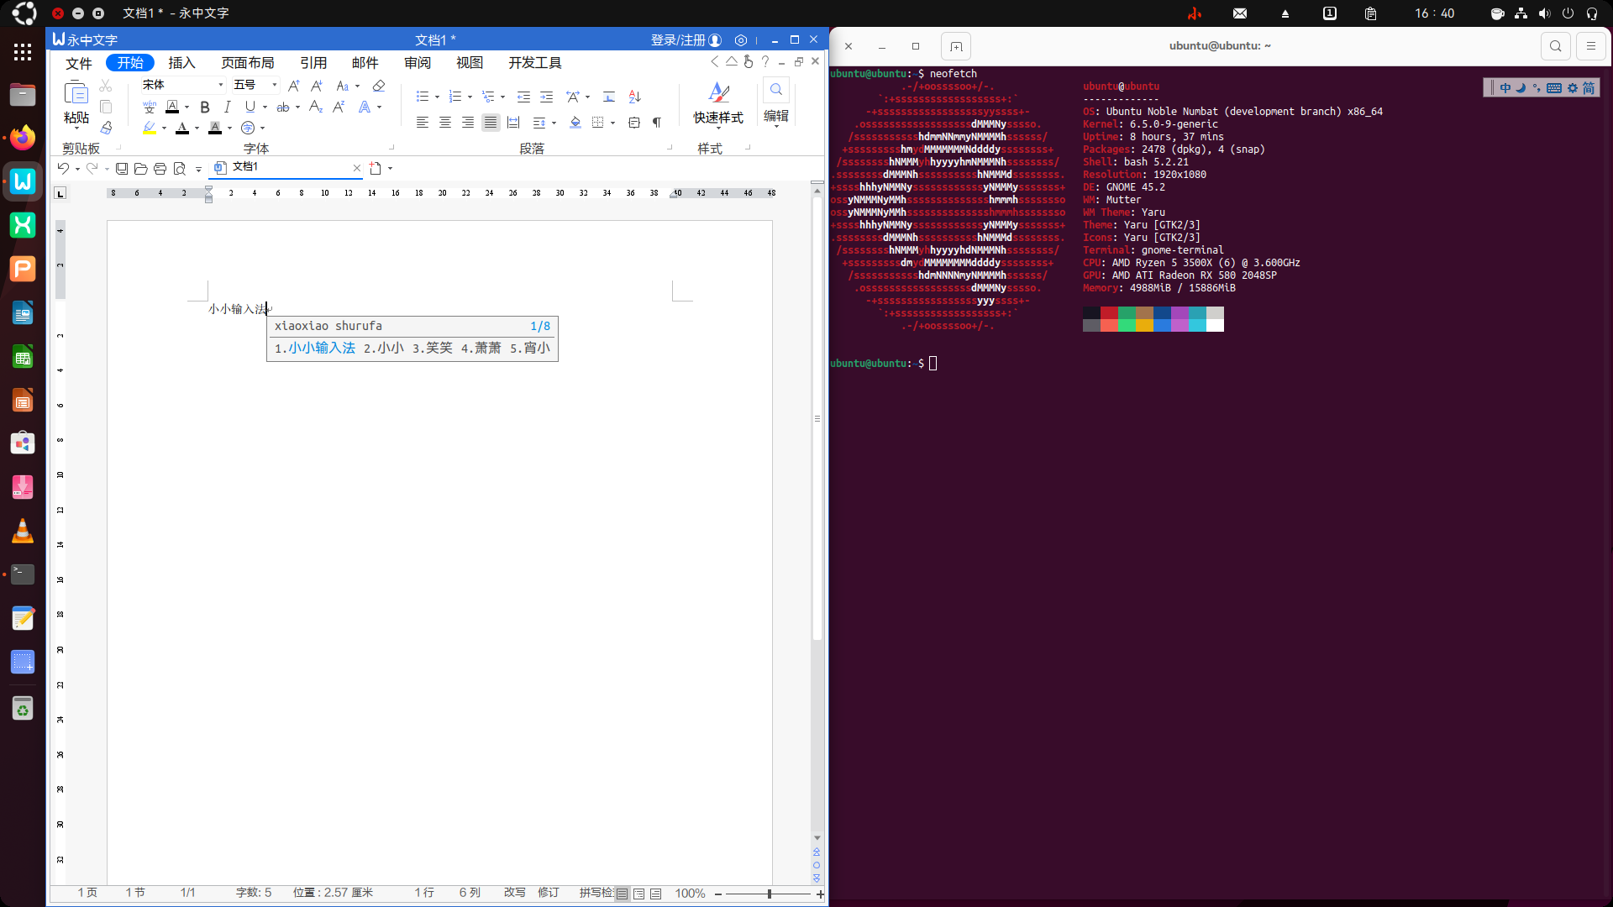Click the Format Painter brush icon
The width and height of the screenshot is (1613, 907).
click(x=106, y=128)
